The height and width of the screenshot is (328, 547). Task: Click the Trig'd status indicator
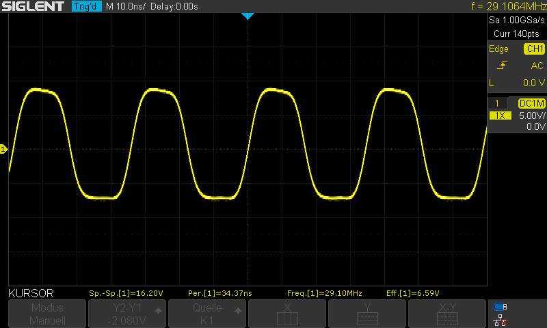click(86, 6)
